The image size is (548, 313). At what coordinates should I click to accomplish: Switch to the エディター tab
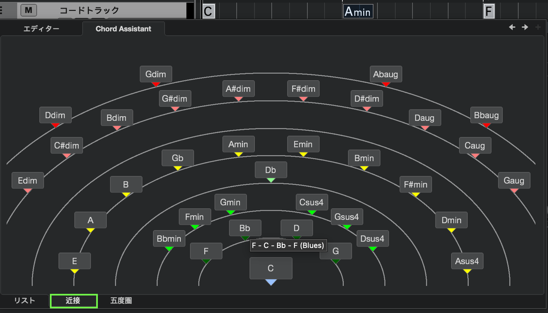[x=41, y=29]
